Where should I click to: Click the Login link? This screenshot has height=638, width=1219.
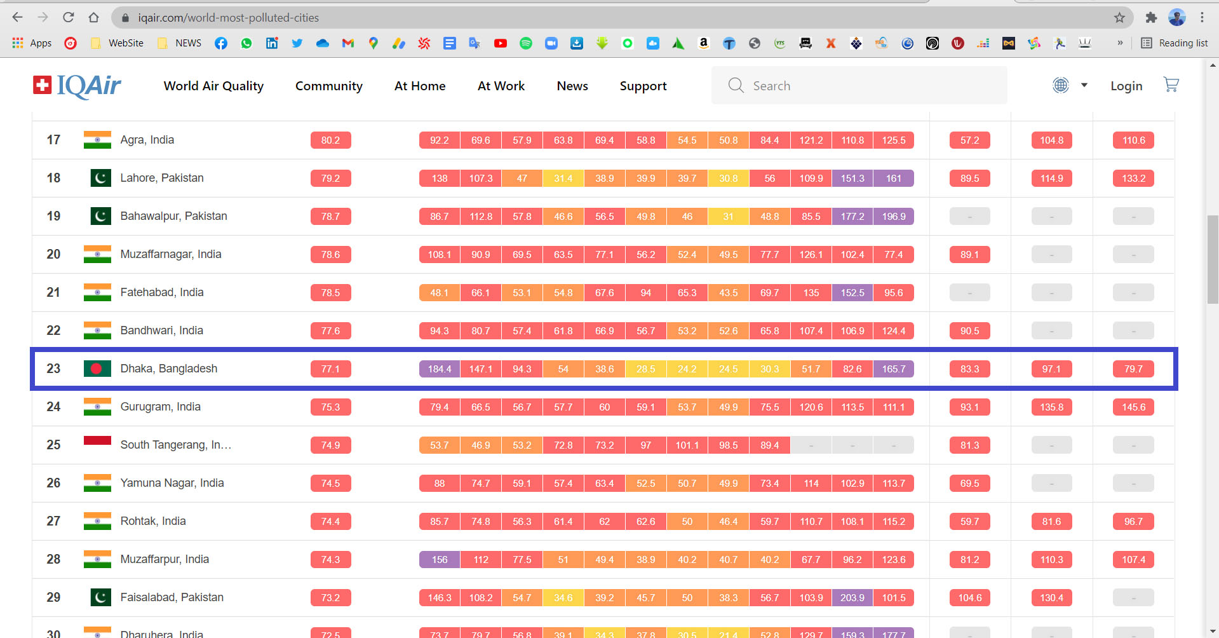point(1126,86)
